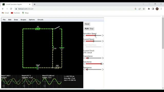Toggle the switch in the circuit
164x92 pixels.
point(57,28)
